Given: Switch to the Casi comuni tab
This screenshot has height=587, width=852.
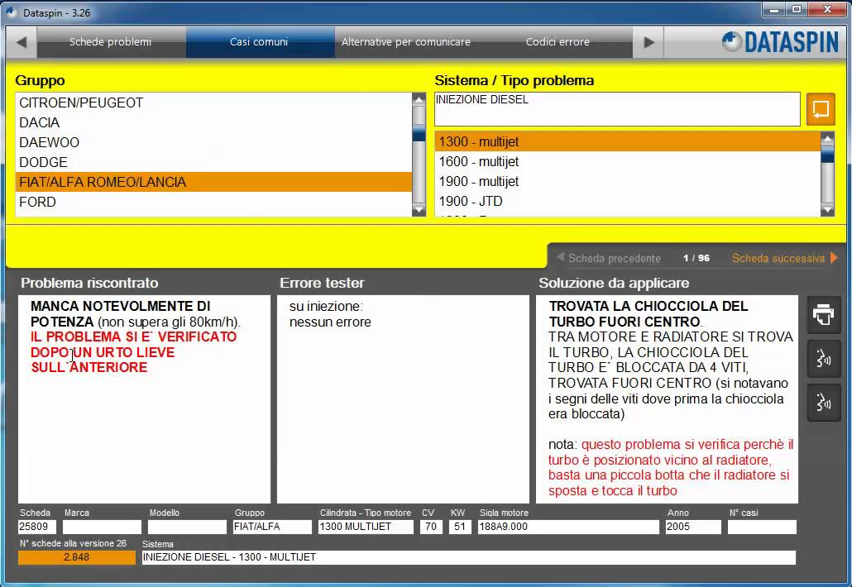Looking at the screenshot, I should [x=259, y=42].
